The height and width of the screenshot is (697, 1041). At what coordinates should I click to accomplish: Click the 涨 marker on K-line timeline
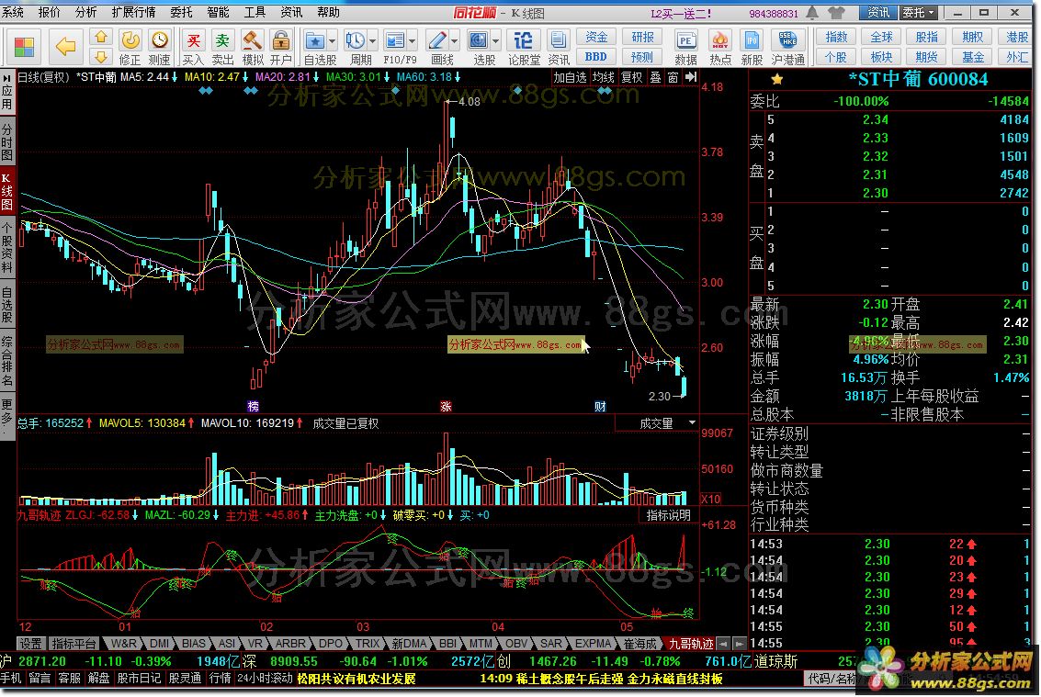pyautogui.click(x=447, y=406)
